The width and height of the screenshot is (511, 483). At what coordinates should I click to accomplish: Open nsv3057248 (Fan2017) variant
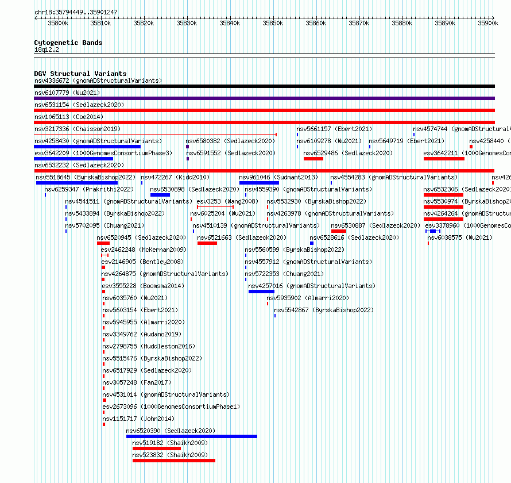tap(137, 382)
